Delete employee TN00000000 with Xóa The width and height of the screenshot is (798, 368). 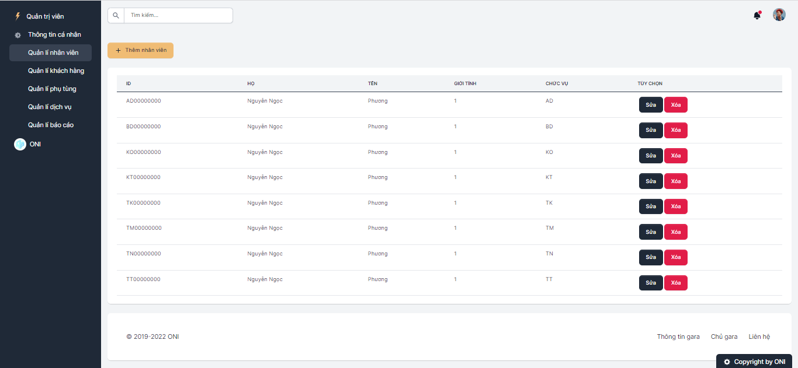click(x=676, y=257)
